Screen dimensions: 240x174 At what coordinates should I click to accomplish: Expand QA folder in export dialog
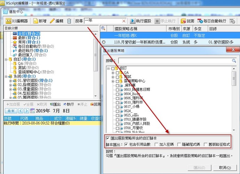point(113,73)
